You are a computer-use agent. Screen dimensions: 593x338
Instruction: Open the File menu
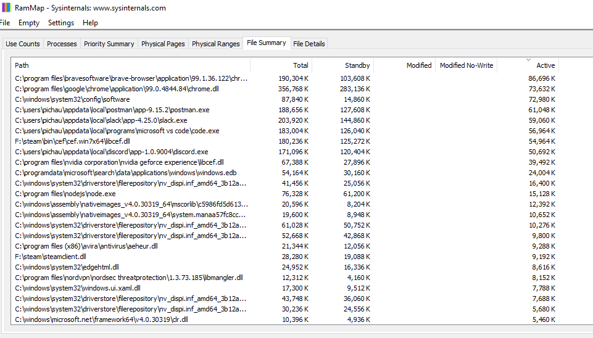click(x=5, y=23)
